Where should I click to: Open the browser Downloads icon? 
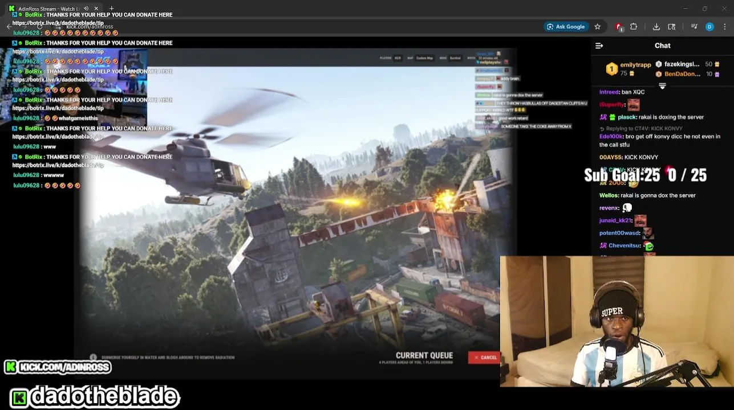tap(656, 27)
